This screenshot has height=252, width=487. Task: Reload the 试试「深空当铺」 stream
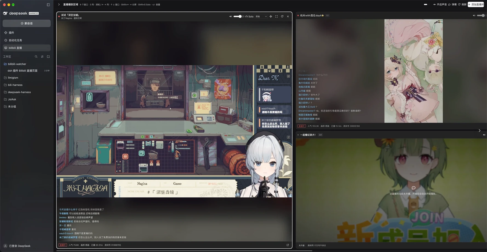(282, 16)
